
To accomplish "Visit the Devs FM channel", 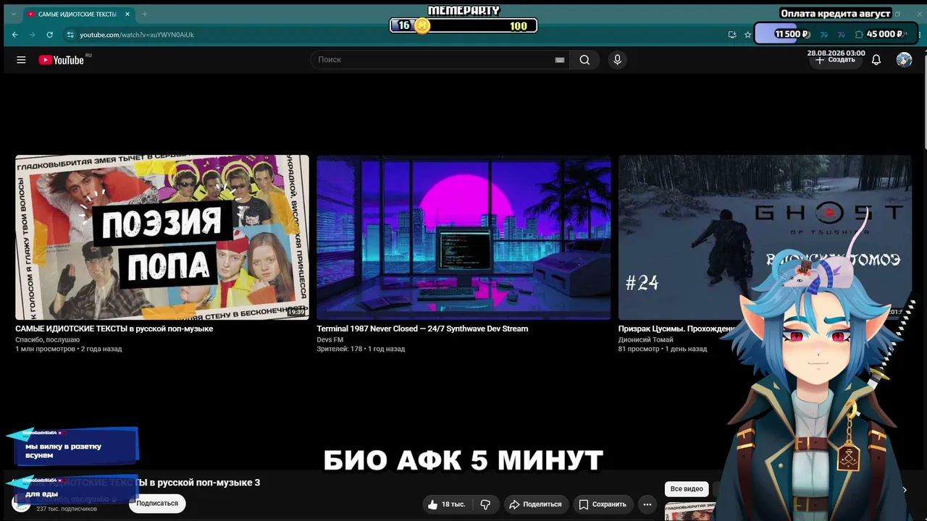I will point(330,339).
